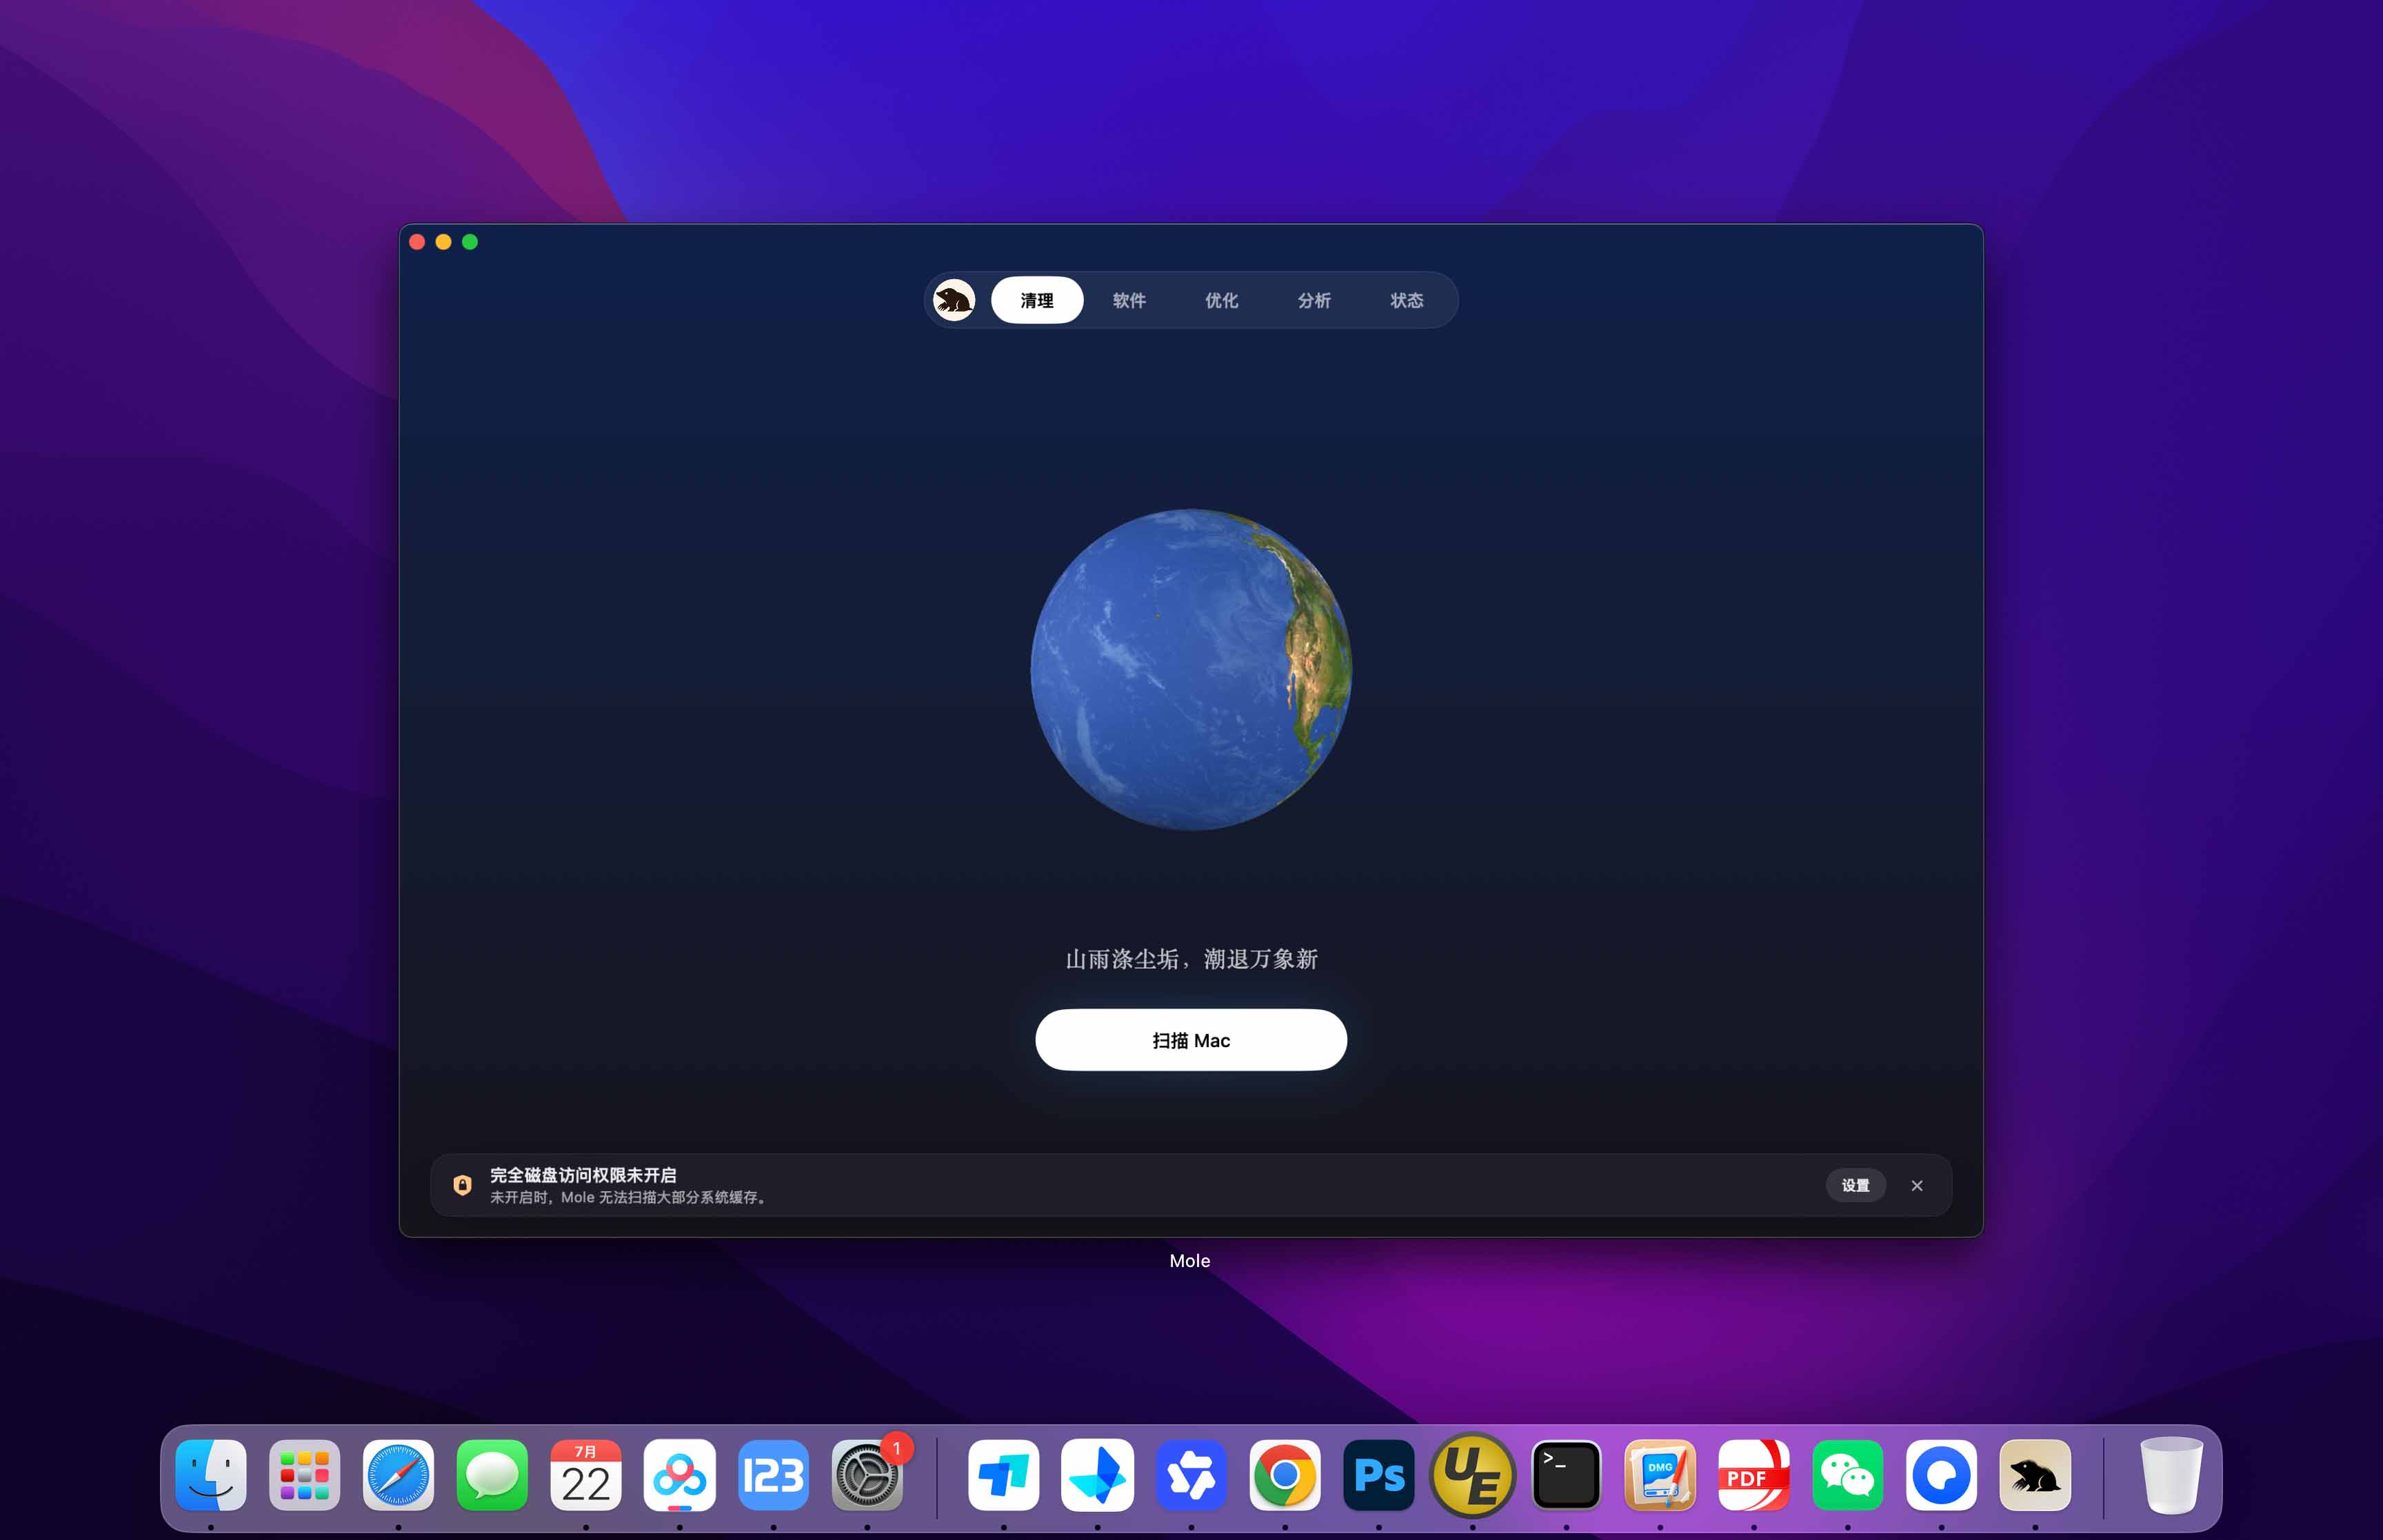Click the lock shield icon in the banner
The height and width of the screenshot is (1540, 2383).
(462, 1185)
